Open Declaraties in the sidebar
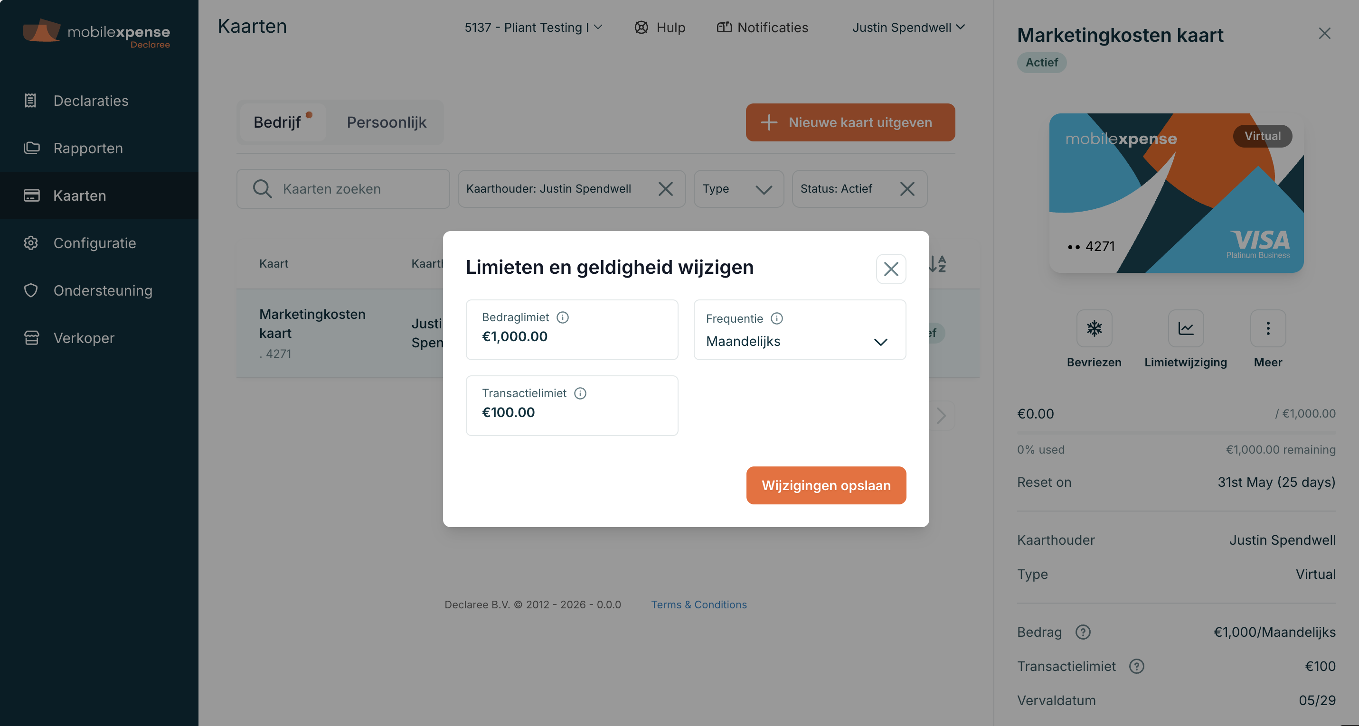1359x726 pixels. pyautogui.click(x=99, y=101)
